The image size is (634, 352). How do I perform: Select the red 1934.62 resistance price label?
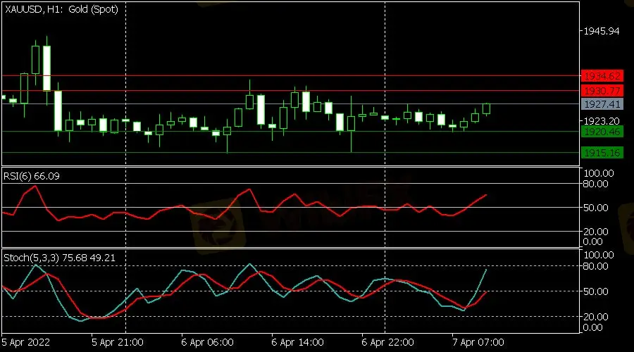click(x=601, y=76)
